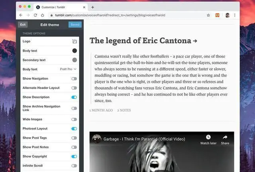Select the Customize | Tumblr tab
The image size is (255, 172).
[x=61, y=7]
